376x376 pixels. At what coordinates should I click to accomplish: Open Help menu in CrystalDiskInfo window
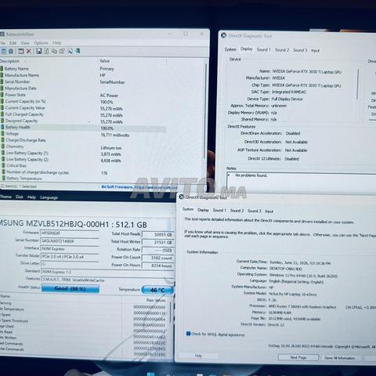click(x=31, y=197)
